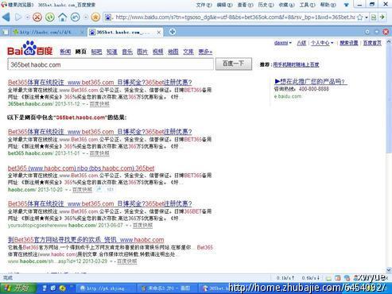Select the 音乐 search category
Screen dimensions: 392x294
pos(127,52)
